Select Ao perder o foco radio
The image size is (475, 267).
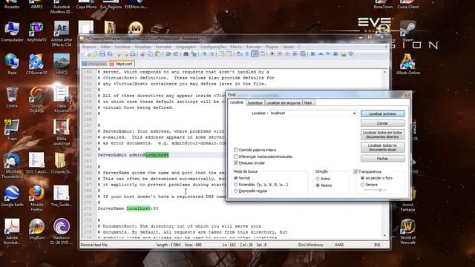coord(362,178)
